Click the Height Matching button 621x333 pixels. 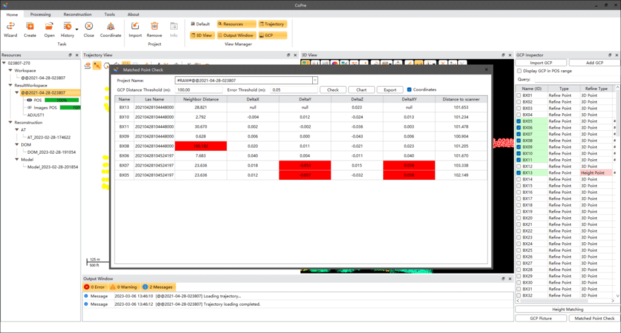tap(568, 309)
